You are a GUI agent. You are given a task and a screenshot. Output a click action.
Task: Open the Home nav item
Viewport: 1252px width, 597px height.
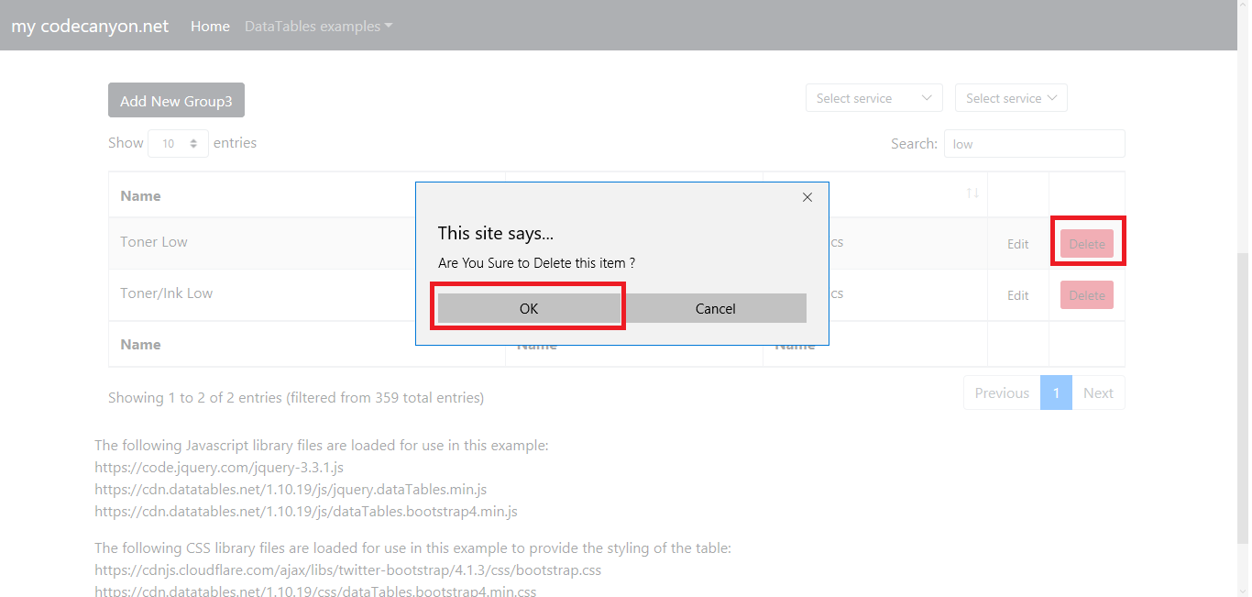(x=210, y=26)
